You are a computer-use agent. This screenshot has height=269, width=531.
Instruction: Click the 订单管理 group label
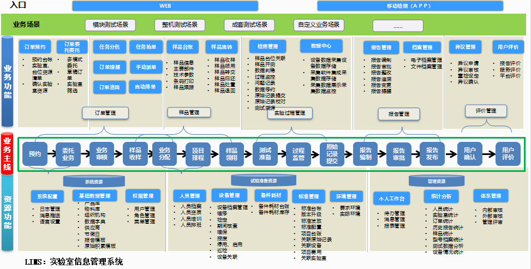click(x=105, y=113)
